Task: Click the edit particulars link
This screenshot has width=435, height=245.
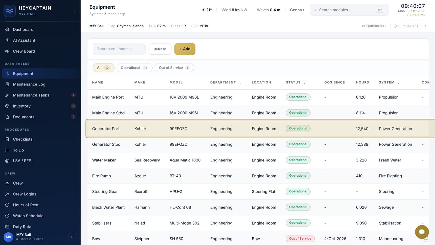Action: click(x=374, y=26)
